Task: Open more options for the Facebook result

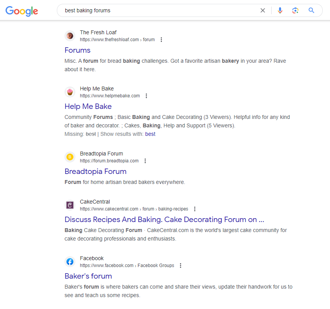Action: 180,266
